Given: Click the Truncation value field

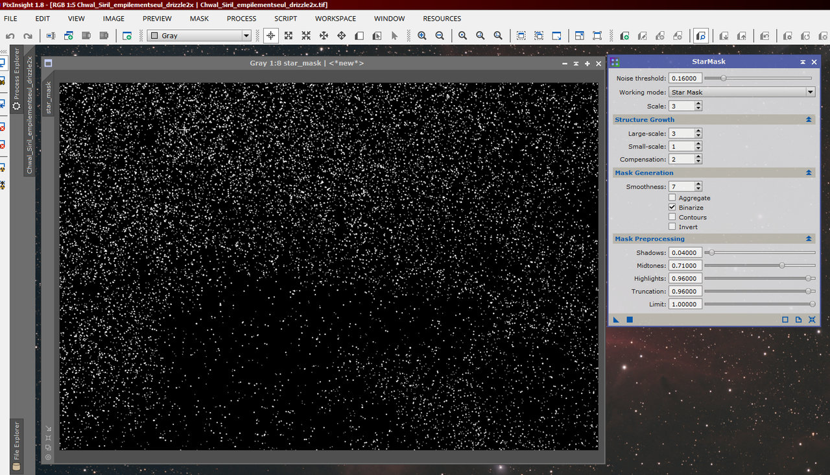Looking at the screenshot, I should (685, 291).
